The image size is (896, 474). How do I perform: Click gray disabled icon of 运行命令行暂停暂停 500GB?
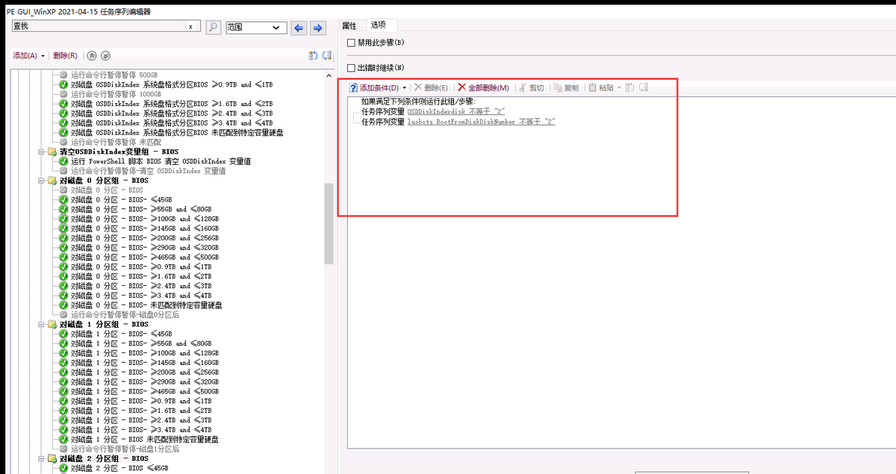(63, 75)
